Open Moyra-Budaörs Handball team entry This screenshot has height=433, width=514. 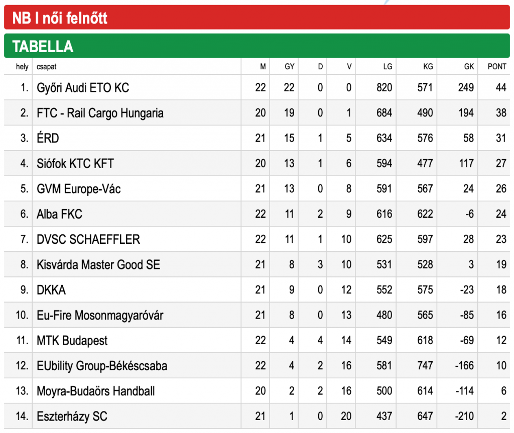tap(96, 391)
